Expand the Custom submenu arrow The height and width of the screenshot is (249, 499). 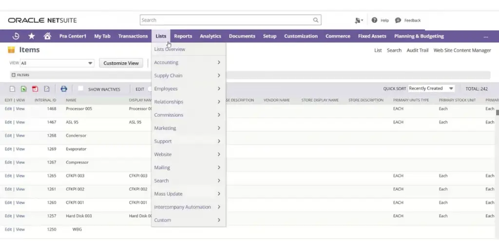point(219,220)
